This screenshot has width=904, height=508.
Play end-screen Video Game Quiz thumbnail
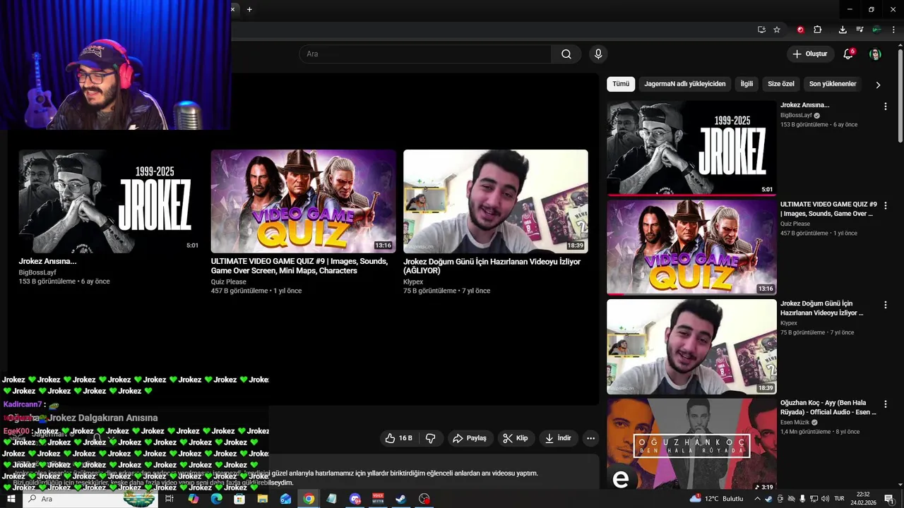[x=303, y=201]
